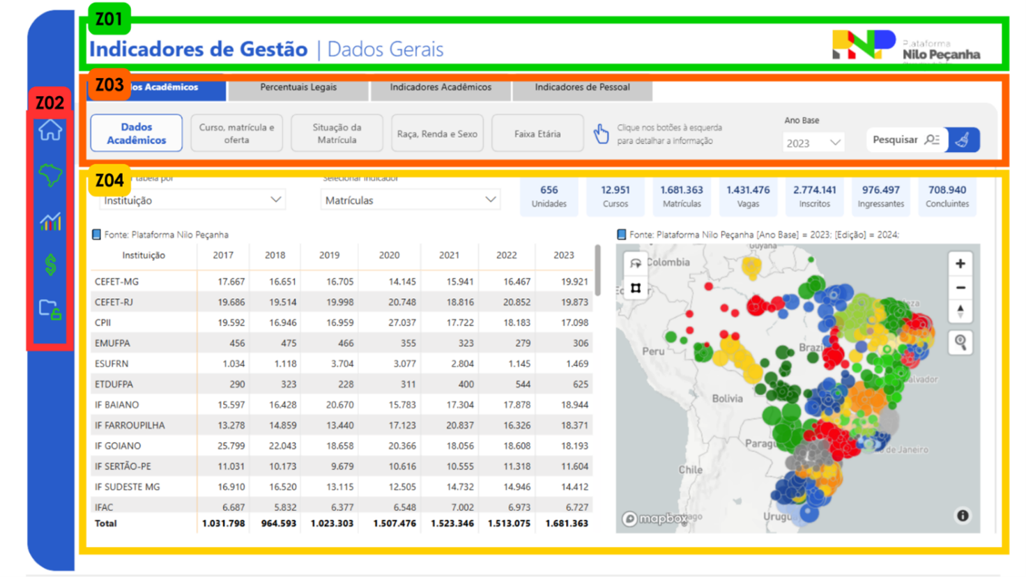The image size is (1026, 577).
Task: Activate the lasso selection tool on the map
Action: click(636, 263)
